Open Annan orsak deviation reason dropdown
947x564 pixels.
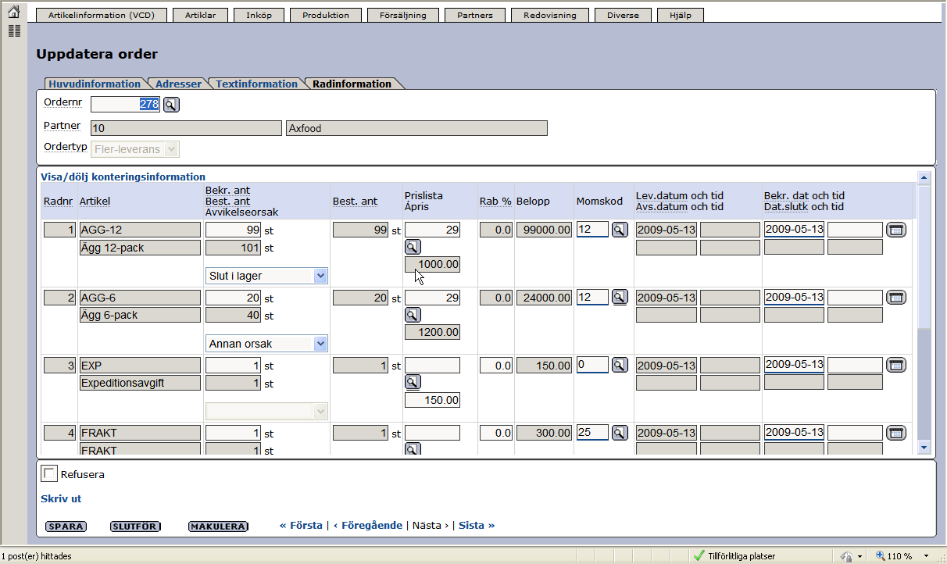266,344
